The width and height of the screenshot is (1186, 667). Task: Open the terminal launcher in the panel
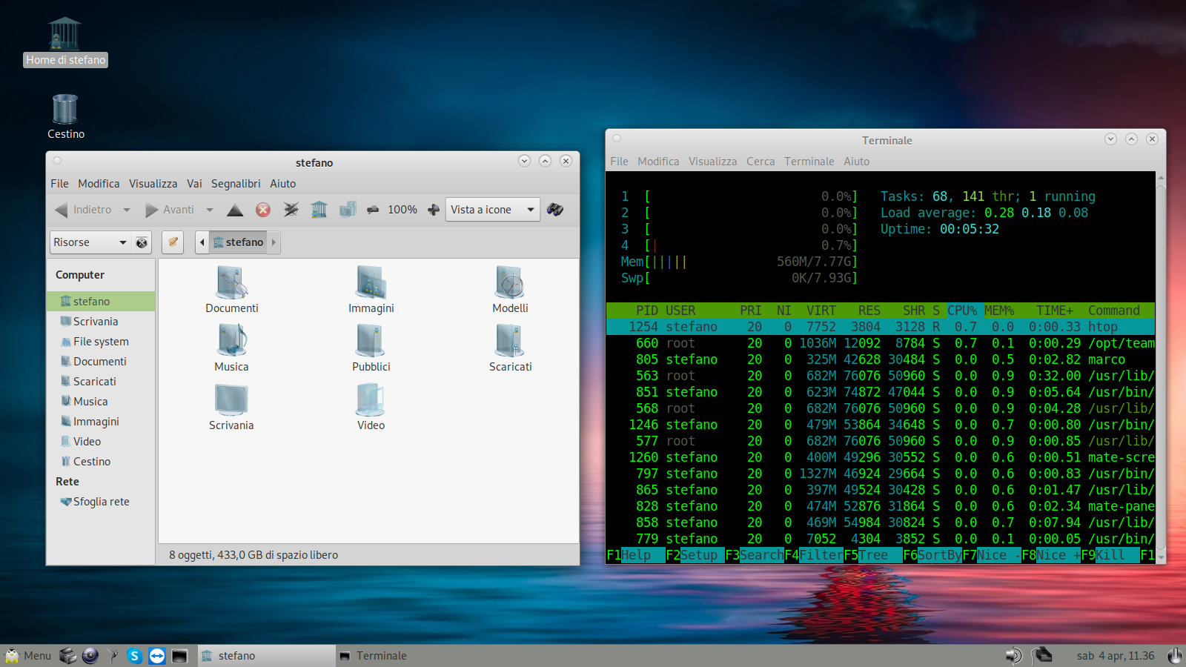(179, 656)
